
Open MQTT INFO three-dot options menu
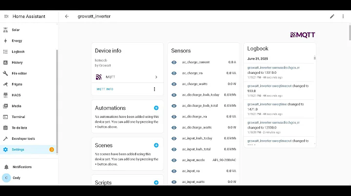(154, 89)
